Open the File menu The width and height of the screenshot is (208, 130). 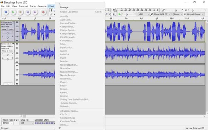coord(2,6)
